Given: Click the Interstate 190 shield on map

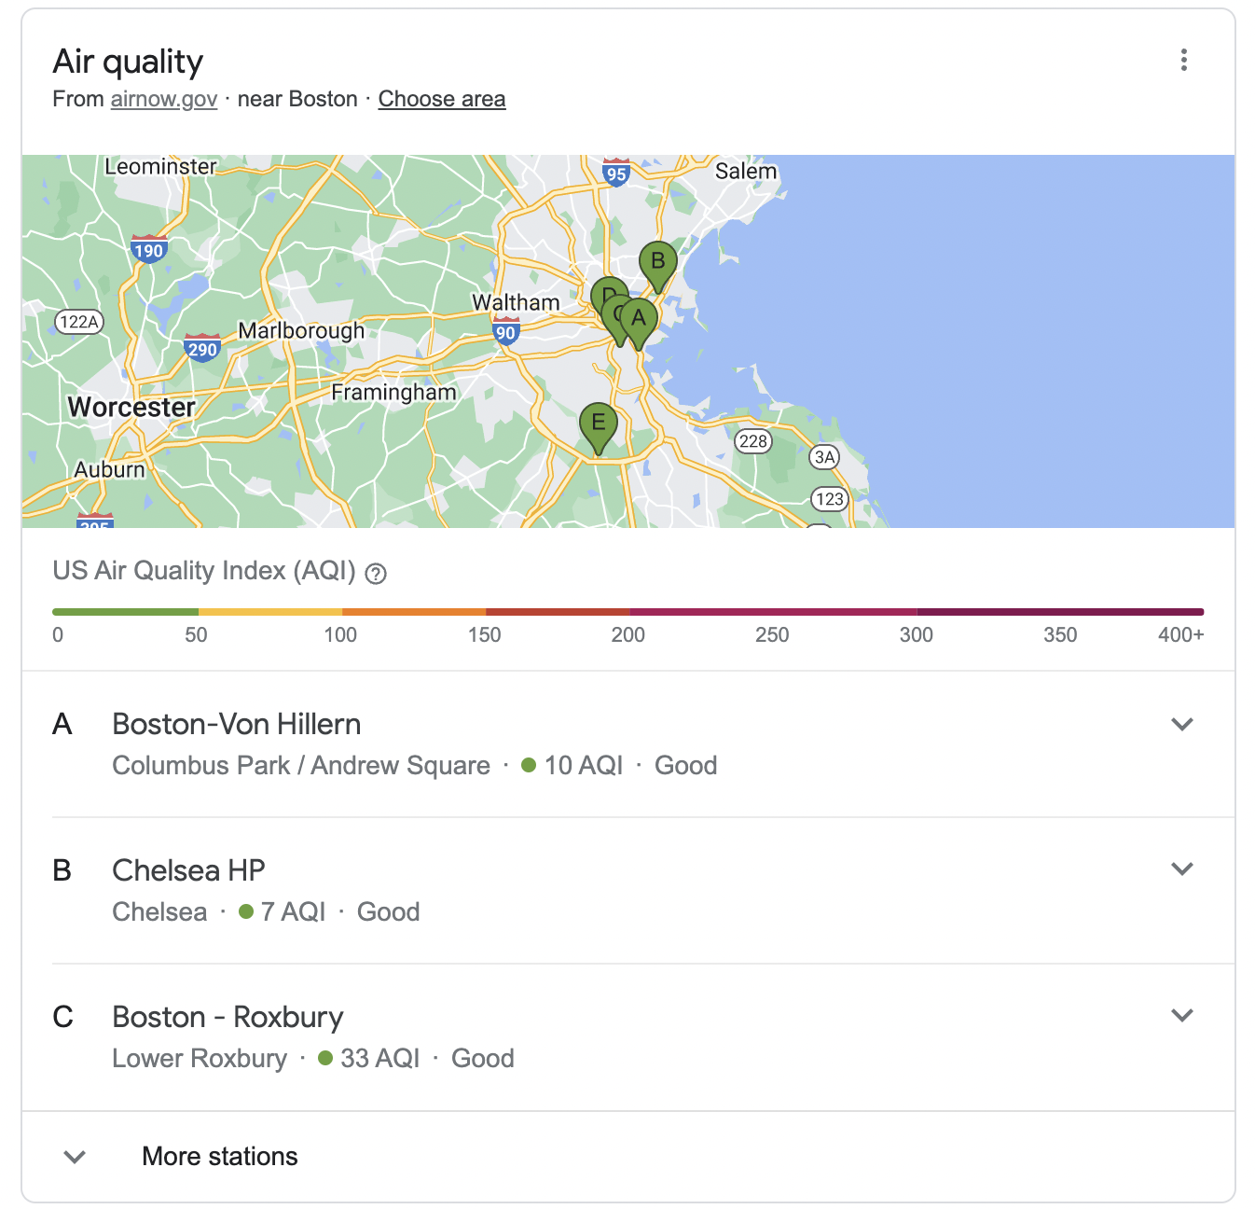Looking at the screenshot, I should (x=148, y=249).
